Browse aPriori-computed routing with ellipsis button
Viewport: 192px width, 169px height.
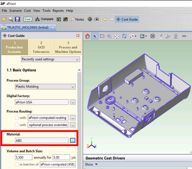(73, 118)
